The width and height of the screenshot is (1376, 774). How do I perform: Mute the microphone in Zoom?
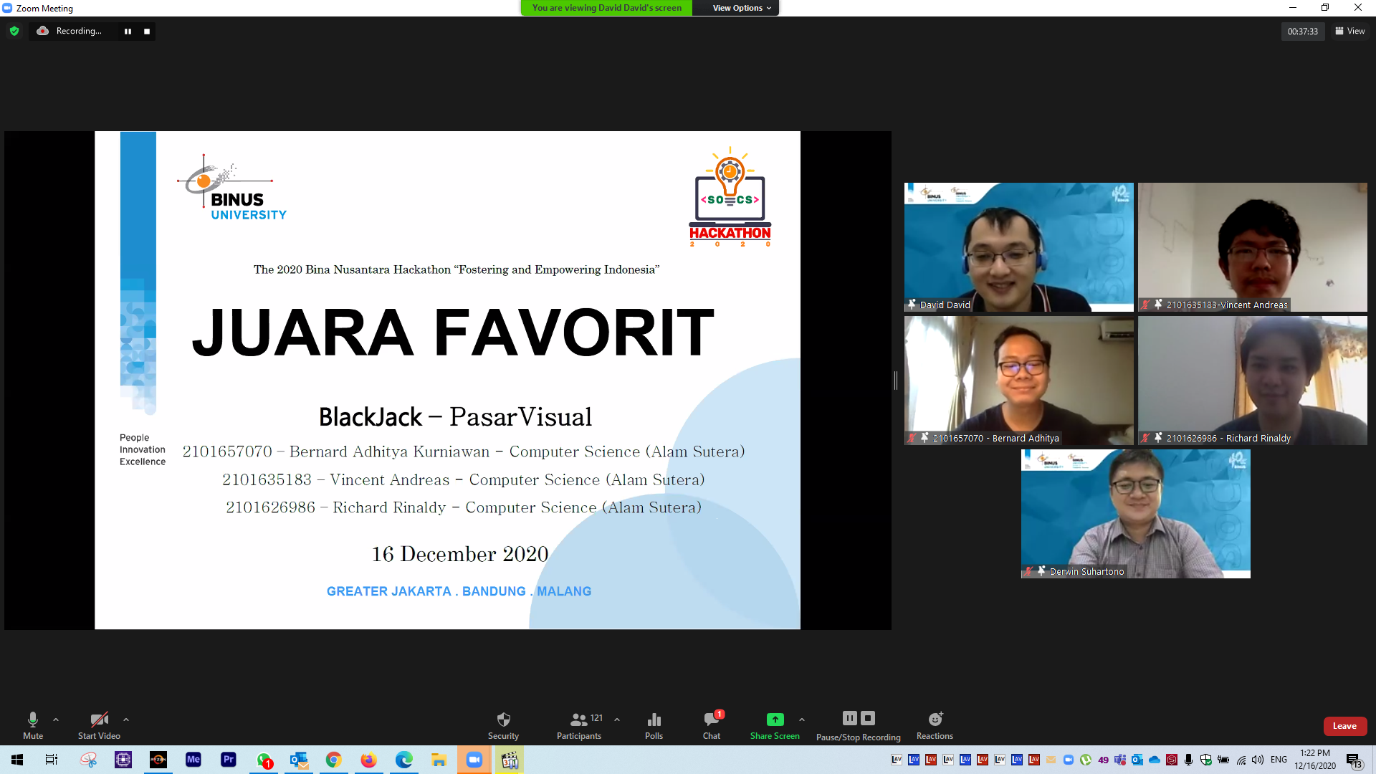click(x=33, y=725)
